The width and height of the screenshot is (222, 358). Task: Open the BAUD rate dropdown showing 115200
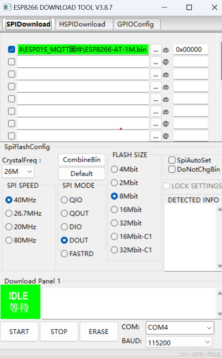click(x=179, y=342)
